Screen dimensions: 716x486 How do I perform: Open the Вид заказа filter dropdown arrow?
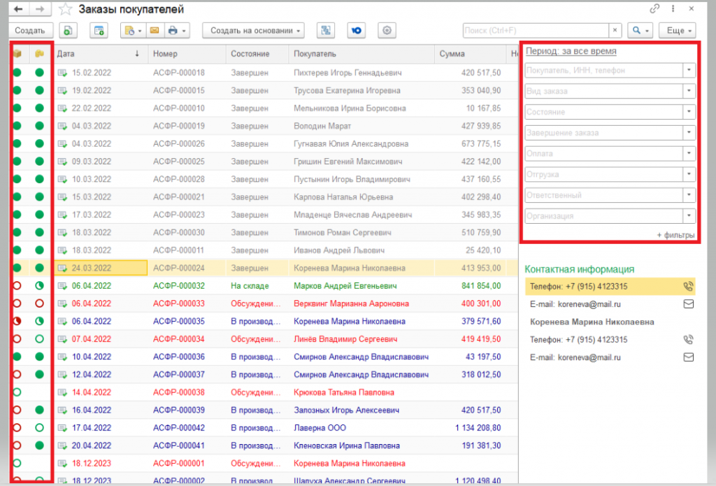(689, 91)
